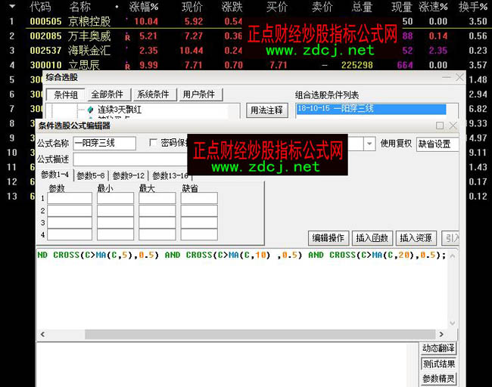Click the 插入函数 button
The height and width of the screenshot is (387, 492).
point(372,238)
